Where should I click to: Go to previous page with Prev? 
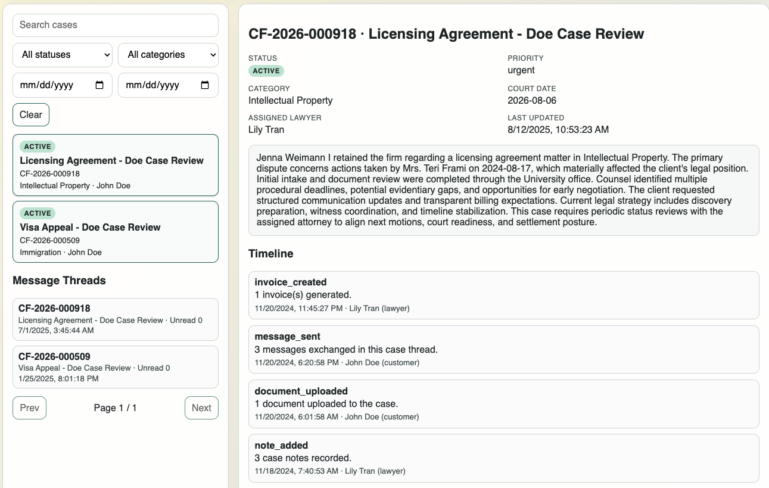(29, 408)
